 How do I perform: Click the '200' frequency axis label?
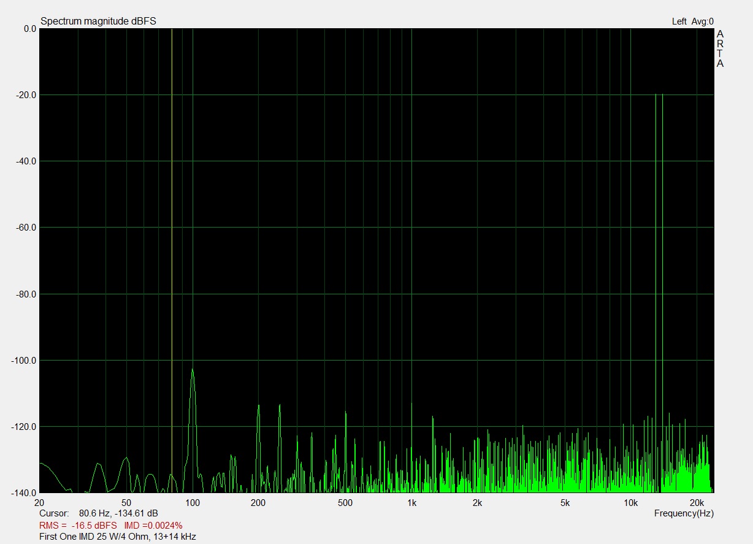click(258, 502)
